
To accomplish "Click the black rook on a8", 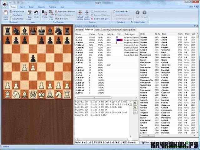I will (x=7, y=31).
